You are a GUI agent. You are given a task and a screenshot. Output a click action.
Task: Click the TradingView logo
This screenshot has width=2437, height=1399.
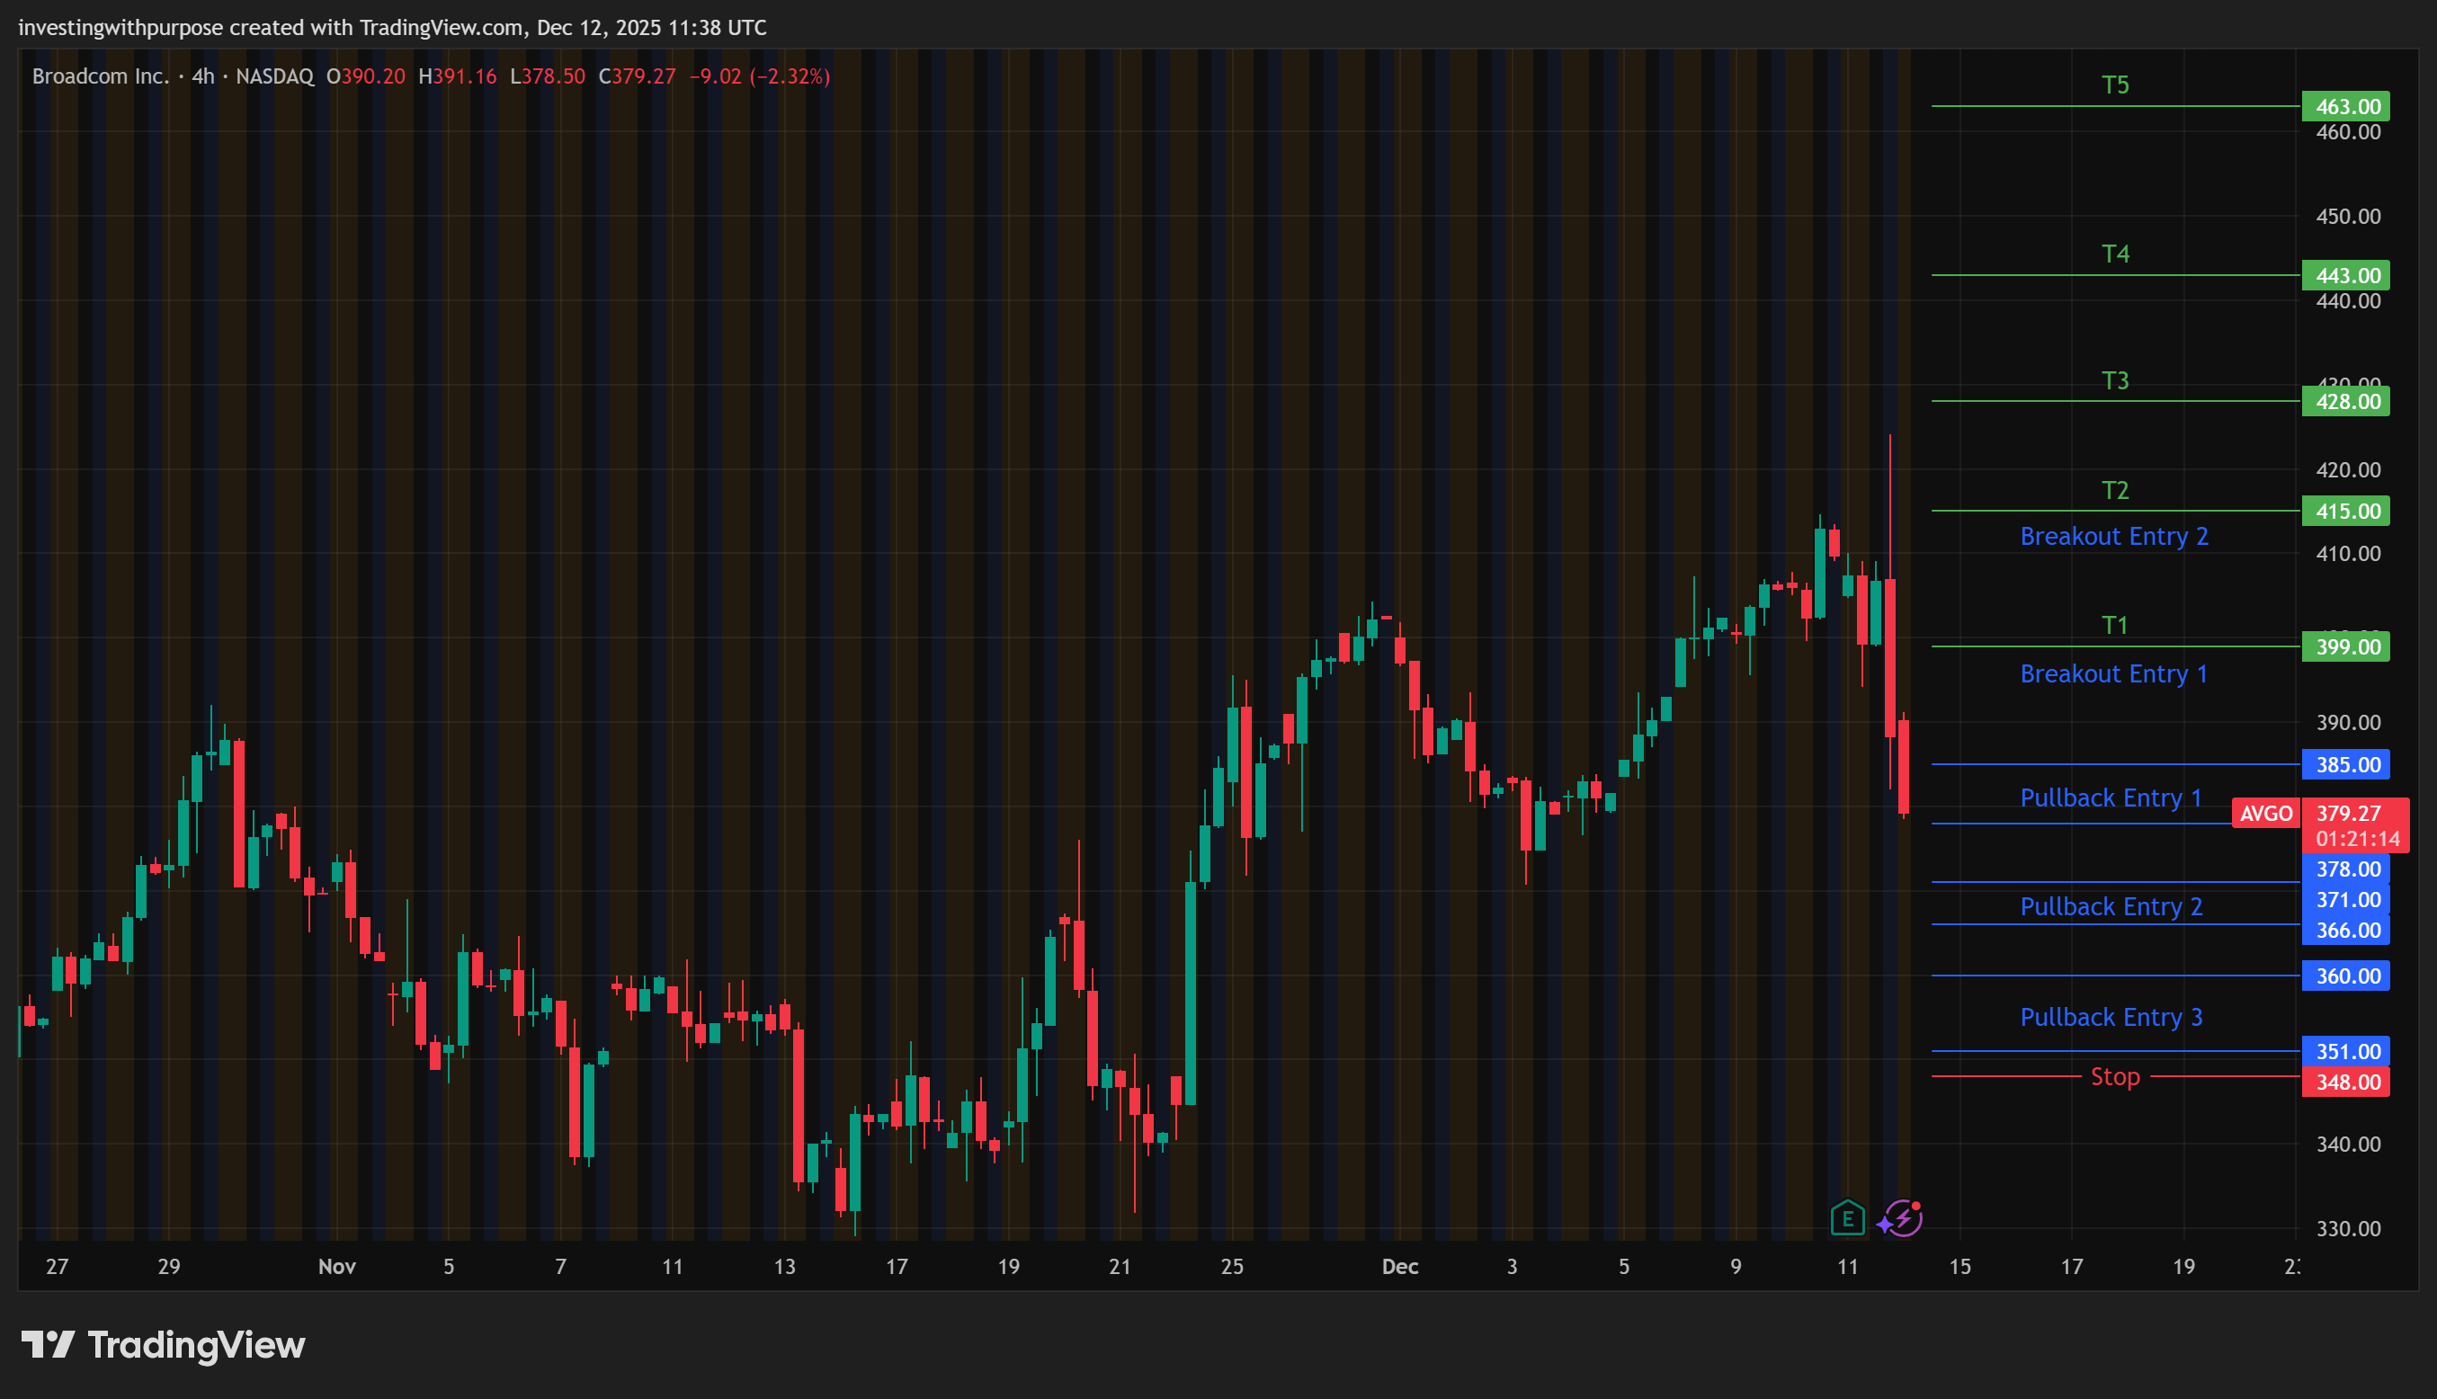coord(164,1344)
